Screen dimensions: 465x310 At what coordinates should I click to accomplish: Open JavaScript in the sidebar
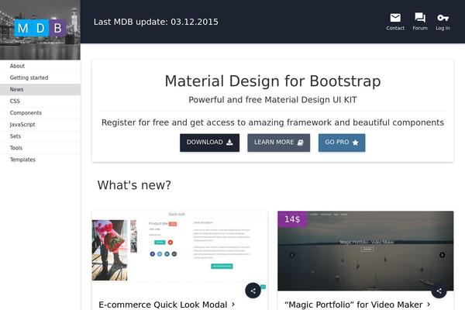click(x=40, y=125)
